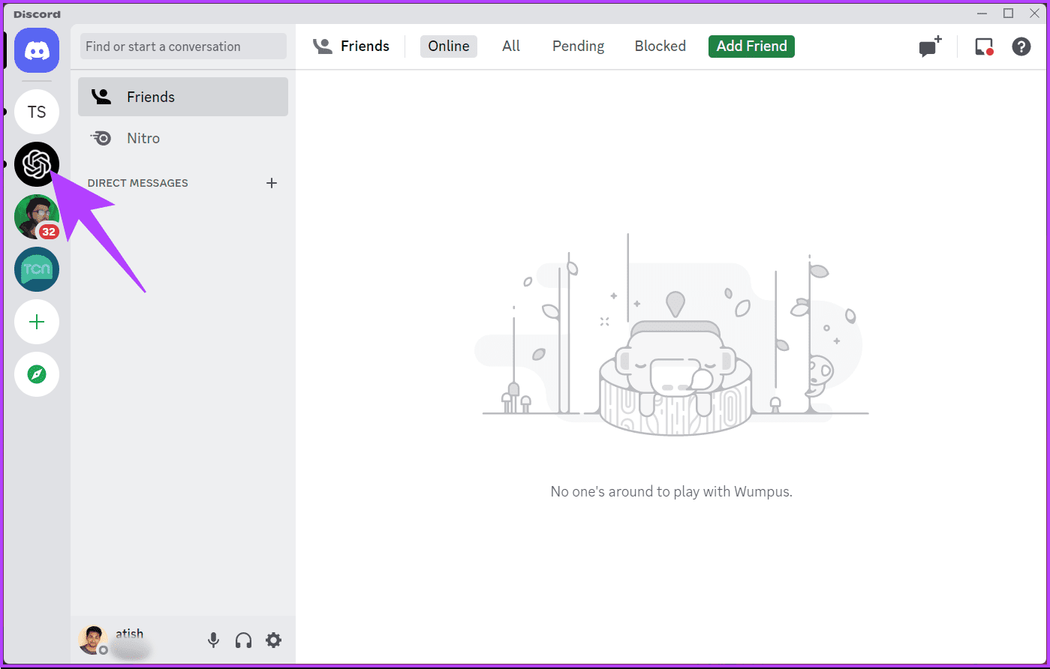Viewport: 1050px width, 669px height.
Task: Deafen with the headphones icon
Action: (x=243, y=640)
